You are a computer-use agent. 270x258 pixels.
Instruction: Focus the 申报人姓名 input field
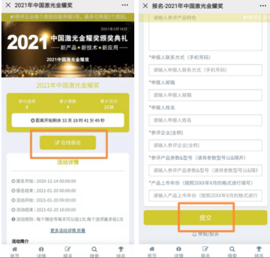[x=206, y=120]
